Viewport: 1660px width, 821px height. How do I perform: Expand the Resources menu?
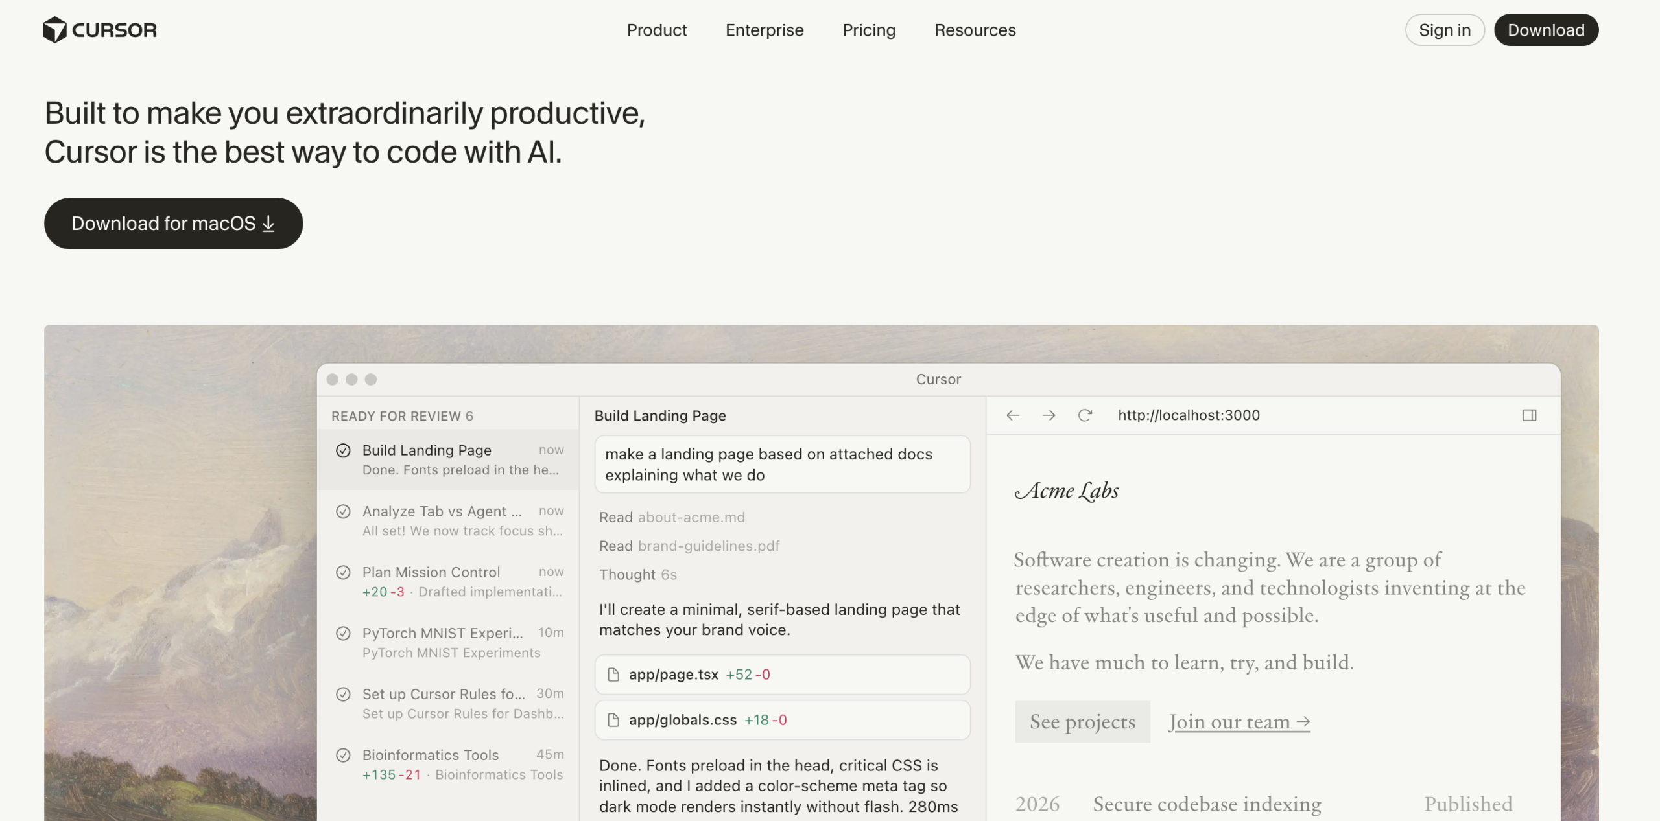tap(975, 30)
